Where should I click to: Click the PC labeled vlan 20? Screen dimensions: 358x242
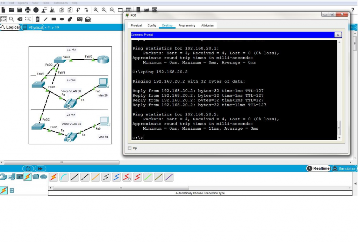[103, 83]
